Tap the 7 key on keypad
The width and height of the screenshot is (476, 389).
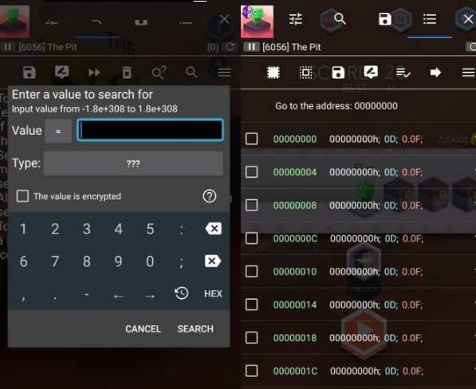pyautogui.click(x=55, y=261)
